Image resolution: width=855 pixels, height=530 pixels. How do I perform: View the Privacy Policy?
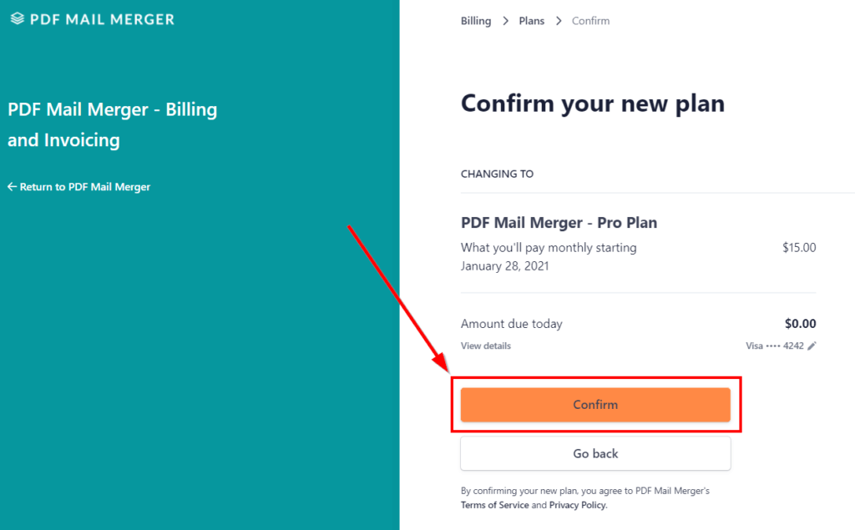pos(576,504)
